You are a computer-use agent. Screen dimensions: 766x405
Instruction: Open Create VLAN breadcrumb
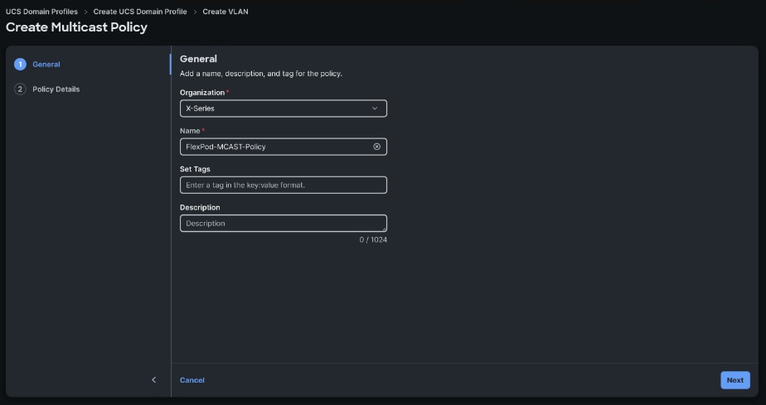coord(225,12)
